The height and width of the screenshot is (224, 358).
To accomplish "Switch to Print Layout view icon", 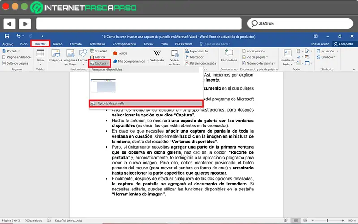I will 295,220.
